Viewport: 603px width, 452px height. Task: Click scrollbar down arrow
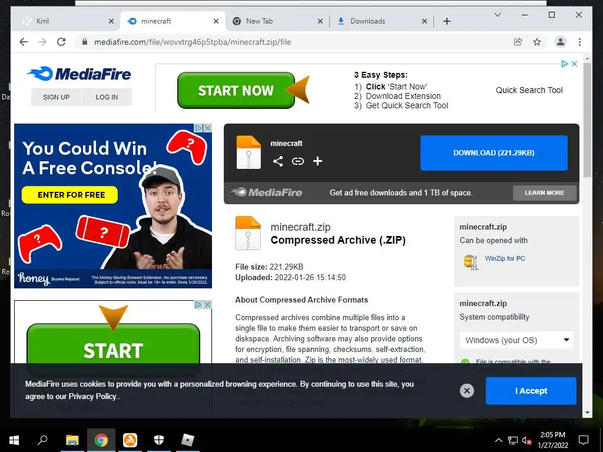click(x=587, y=413)
